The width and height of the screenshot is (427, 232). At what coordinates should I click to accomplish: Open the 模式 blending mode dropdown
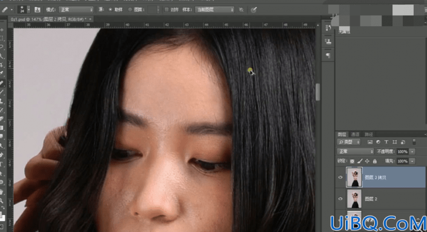(x=76, y=10)
